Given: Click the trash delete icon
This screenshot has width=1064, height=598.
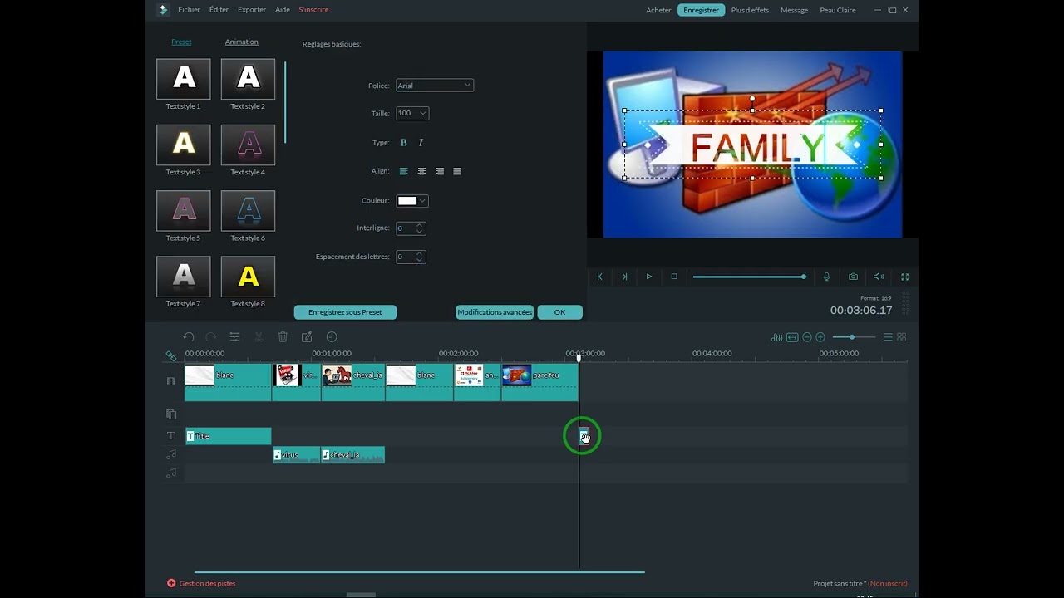Looking at the screenshot, I should 283,337.
